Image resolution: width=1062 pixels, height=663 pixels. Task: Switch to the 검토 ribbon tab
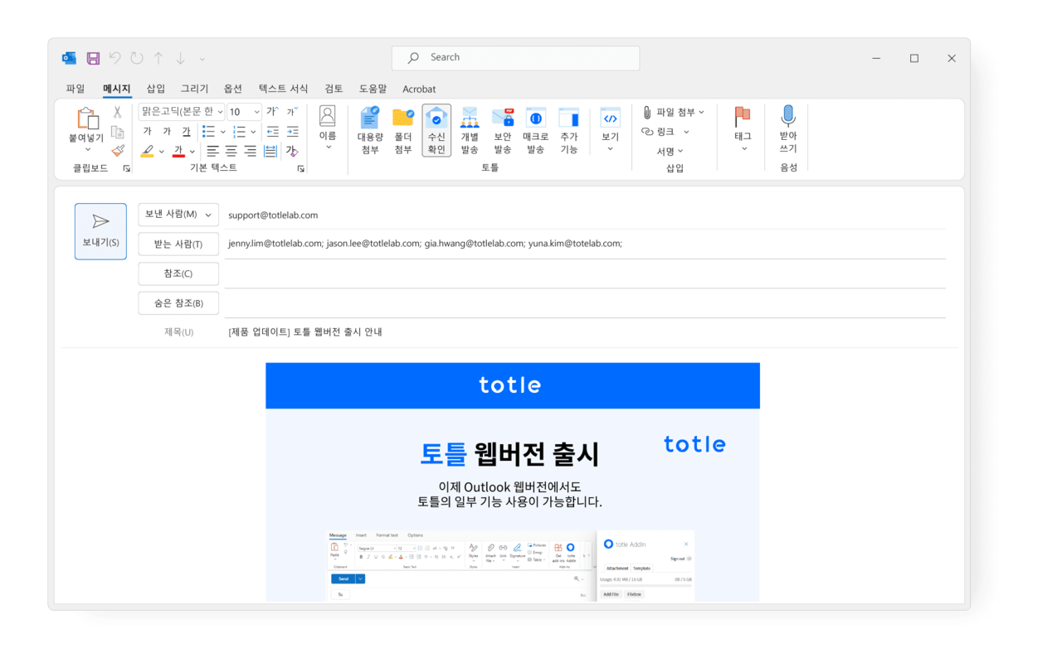coord(334,89)
